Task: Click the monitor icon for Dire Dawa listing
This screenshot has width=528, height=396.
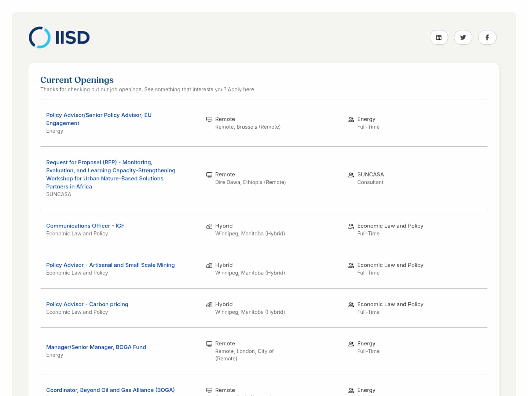Action: coord(209,175)
